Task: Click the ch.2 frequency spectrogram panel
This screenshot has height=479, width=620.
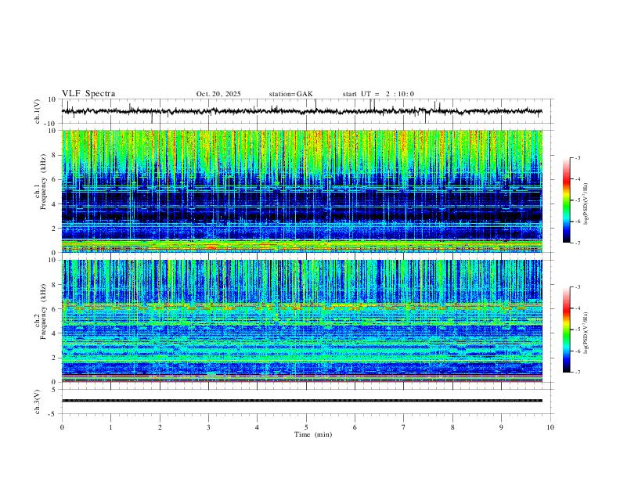Action: [x=301, y=321]
